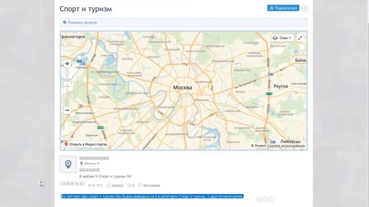This screenshot has width=369, height=207.
Task: Click the Подписаться subscribe button
Action: click(x=283, y=8)
